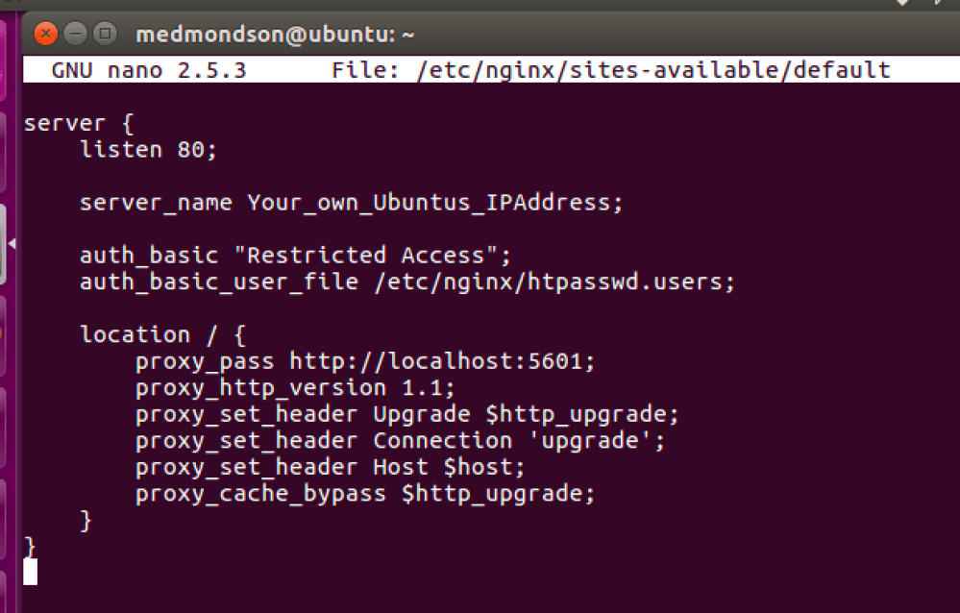Screen dimensions: 960x613
Task: Click the medmondson@ubuntu window title
Action: click(275, 36)
